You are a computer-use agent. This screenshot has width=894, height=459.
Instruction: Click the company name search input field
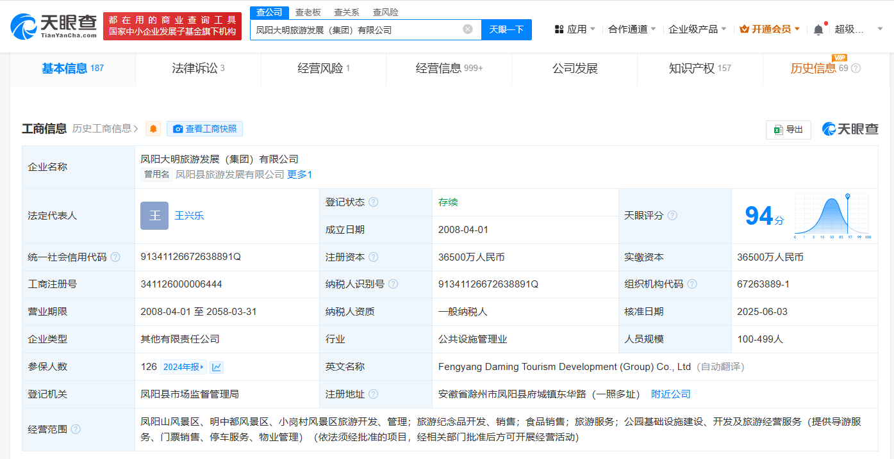click(356, 29)
